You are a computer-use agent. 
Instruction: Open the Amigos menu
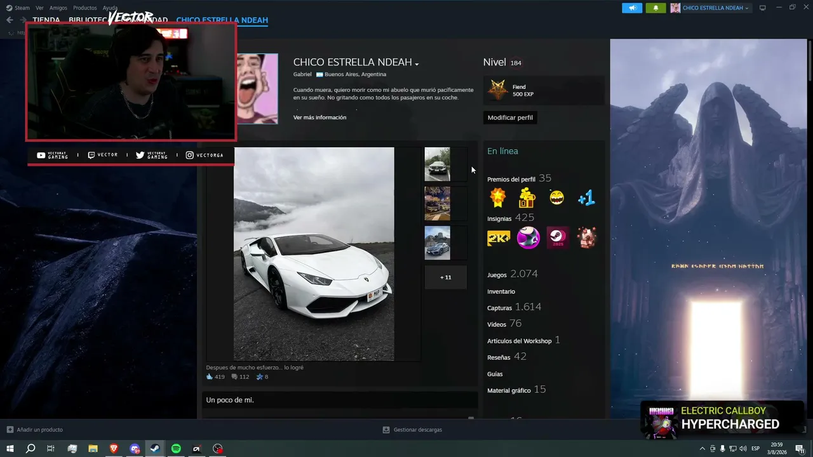coord(58,8)
